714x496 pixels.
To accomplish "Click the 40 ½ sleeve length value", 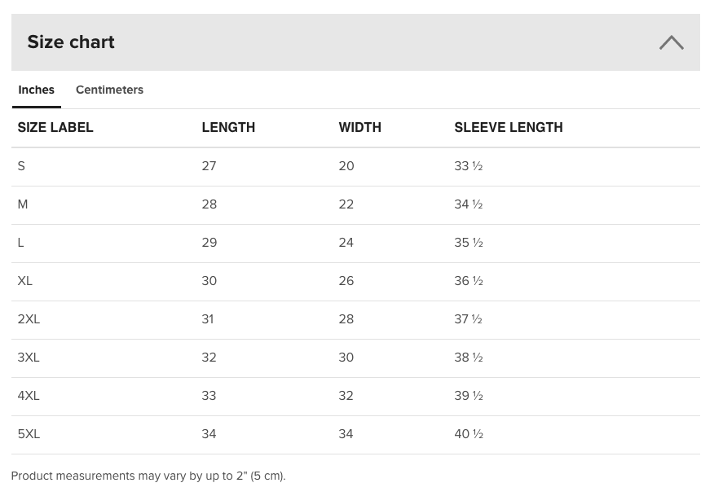I will pyautogui.click(x=469, y=434).
